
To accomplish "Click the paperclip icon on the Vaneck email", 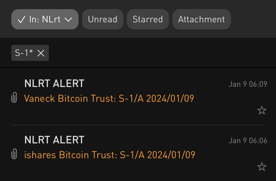I will click(14, 99).
